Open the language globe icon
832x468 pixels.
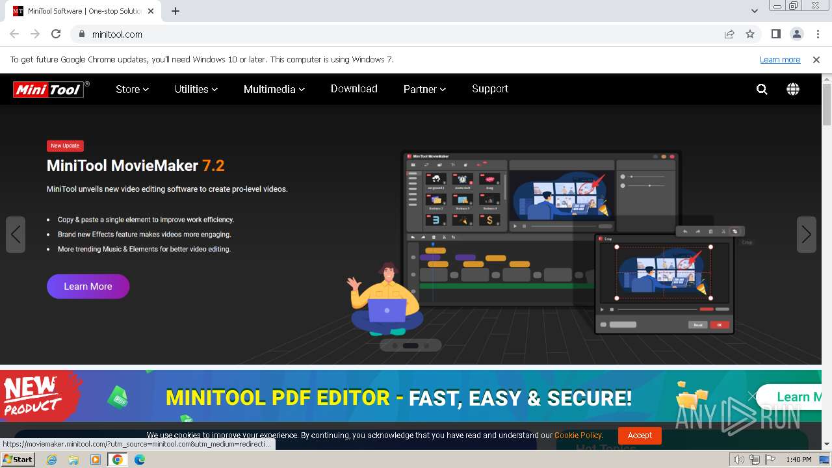coord(793,89)
